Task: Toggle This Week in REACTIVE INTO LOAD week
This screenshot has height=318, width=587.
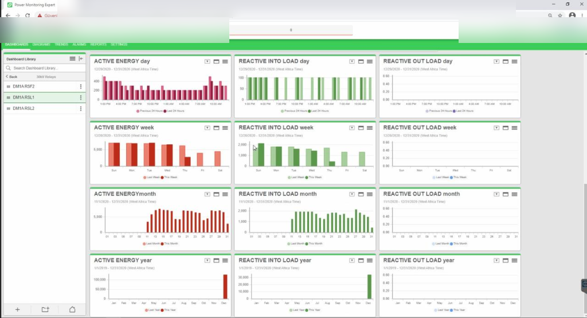Action: click(314, 177)
